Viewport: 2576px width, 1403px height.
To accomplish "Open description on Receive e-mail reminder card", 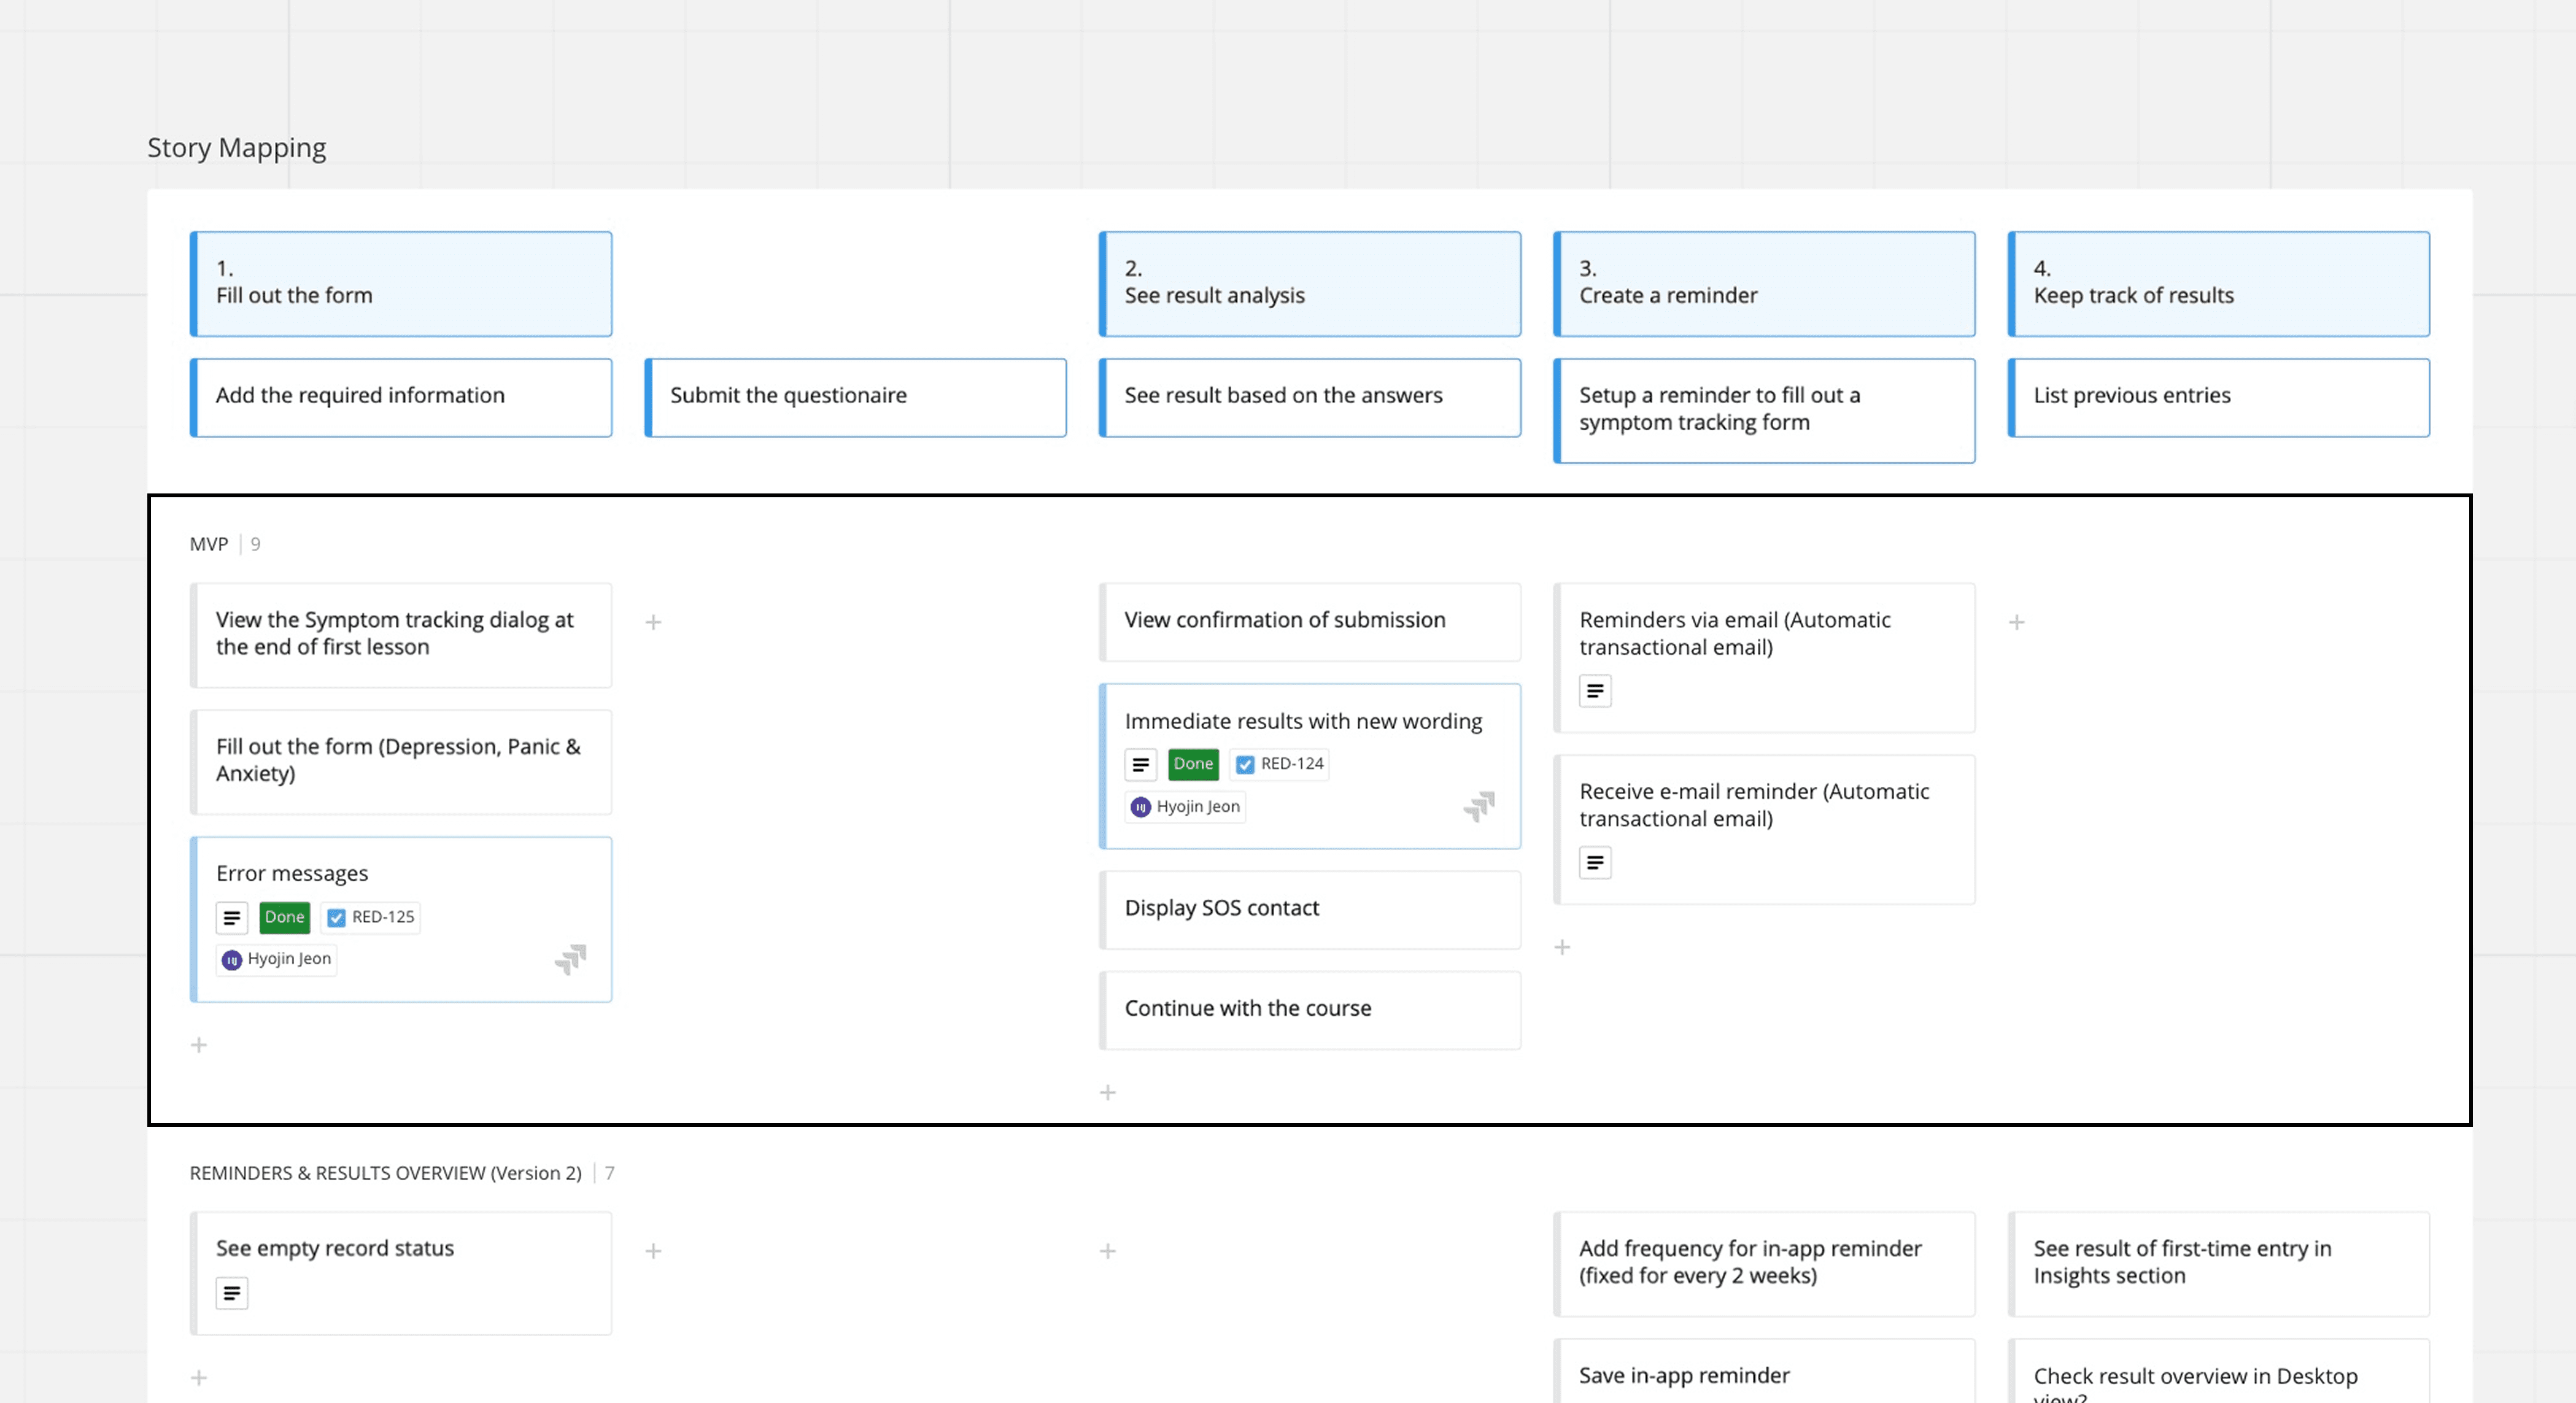I will [x=1595, y=862].
